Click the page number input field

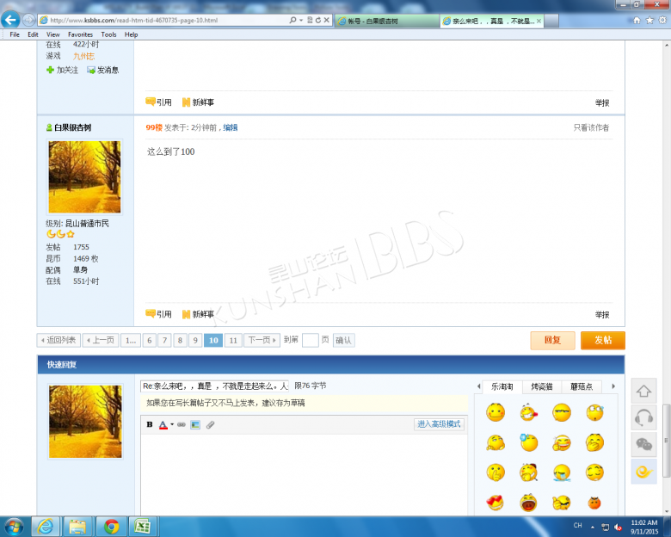pyautogui.click(x=311, y=340)
